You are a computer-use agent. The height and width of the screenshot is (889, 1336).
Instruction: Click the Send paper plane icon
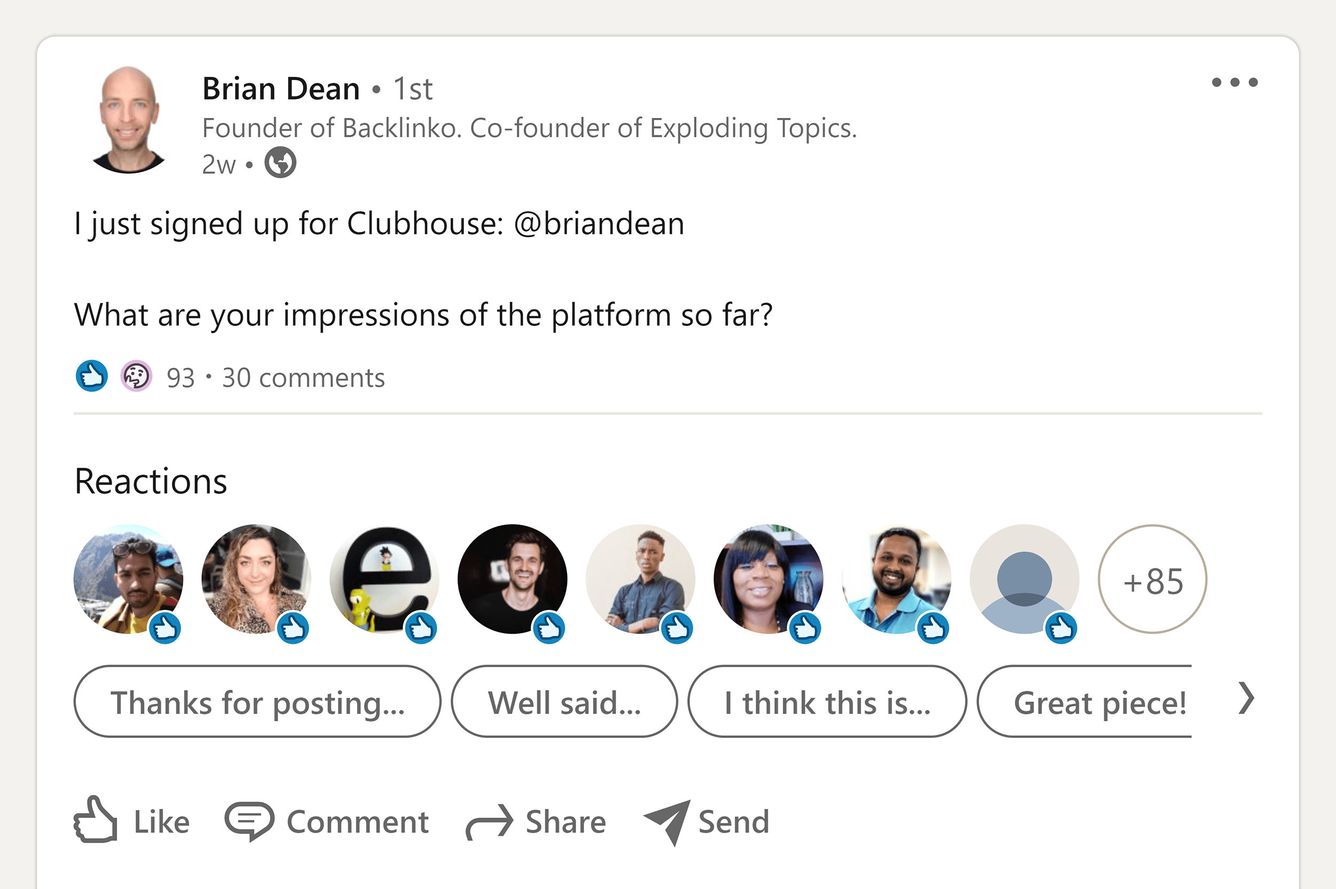(667, 822)
